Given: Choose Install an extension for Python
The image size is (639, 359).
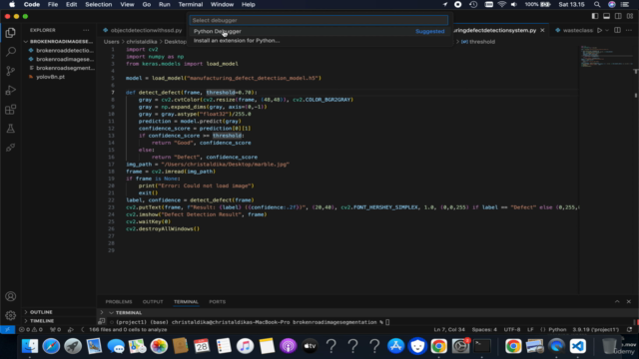Looking at the screenshot, I should pos(319,41).
